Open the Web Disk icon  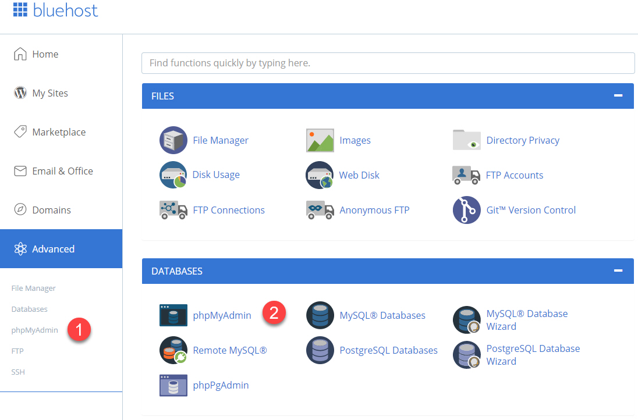(x=320, y=175)
